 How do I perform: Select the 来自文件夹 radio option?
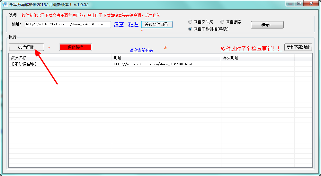point(191,22)
